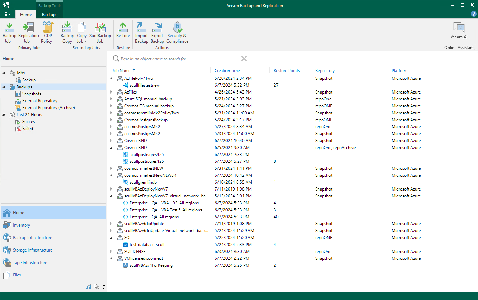Select the scullVBAzv4ForKeeping VM entry
Image resolution: width=478 pixels, height=300 pixels.
click(x=151, y=265)
